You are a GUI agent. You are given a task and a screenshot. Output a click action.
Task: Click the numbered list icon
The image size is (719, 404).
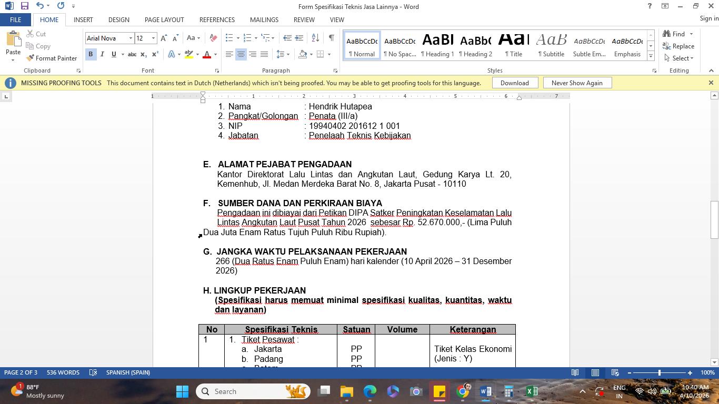[247, 38]
